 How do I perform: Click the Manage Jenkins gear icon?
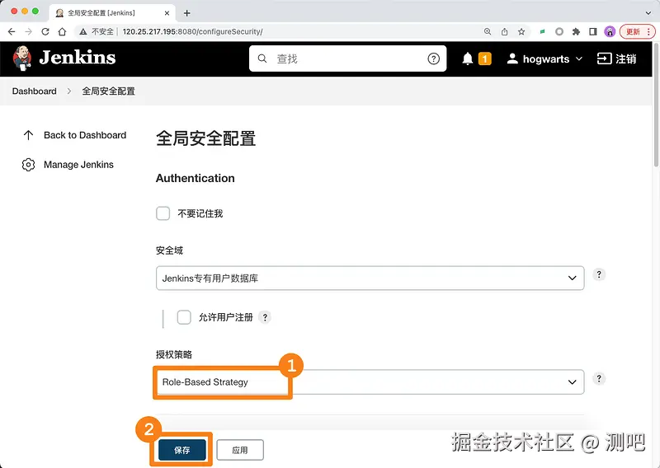click(x=28, y=165)
